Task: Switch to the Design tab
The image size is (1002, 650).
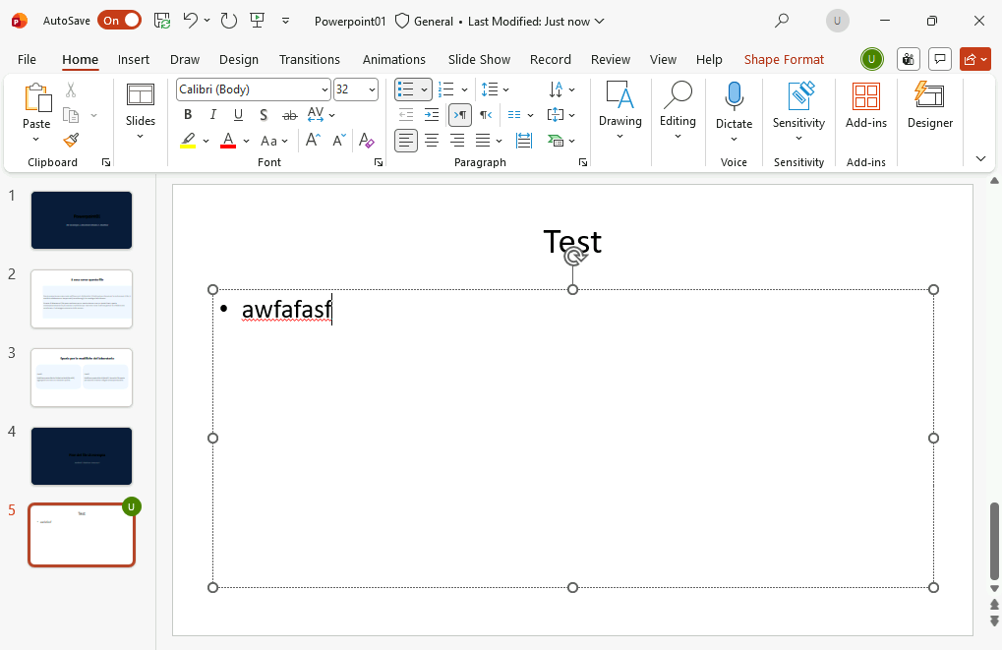Action: click(x=239, y=59)
